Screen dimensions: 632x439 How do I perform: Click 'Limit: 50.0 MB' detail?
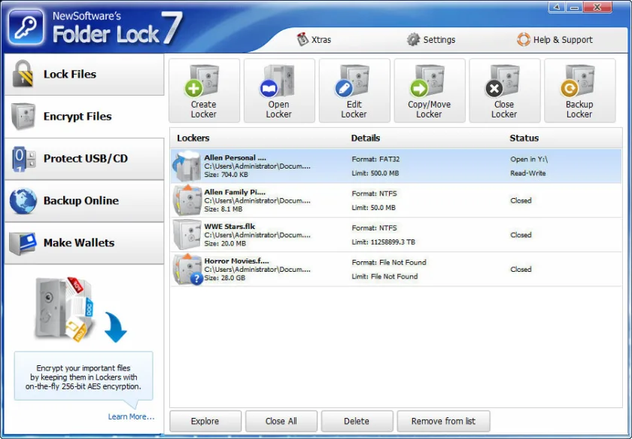coord(373,207)
